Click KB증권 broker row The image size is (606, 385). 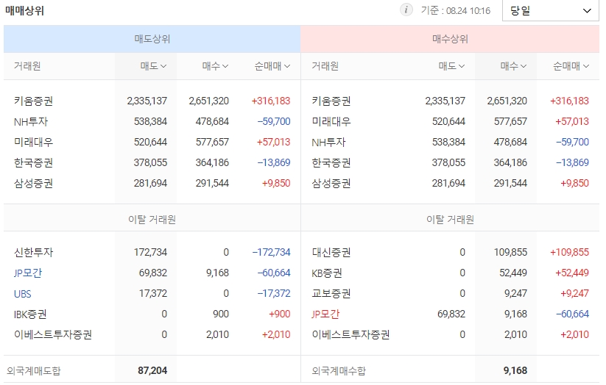(327, 273)
